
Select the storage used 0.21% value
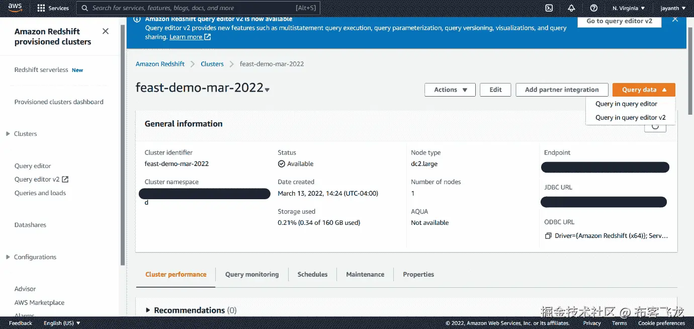319,223
